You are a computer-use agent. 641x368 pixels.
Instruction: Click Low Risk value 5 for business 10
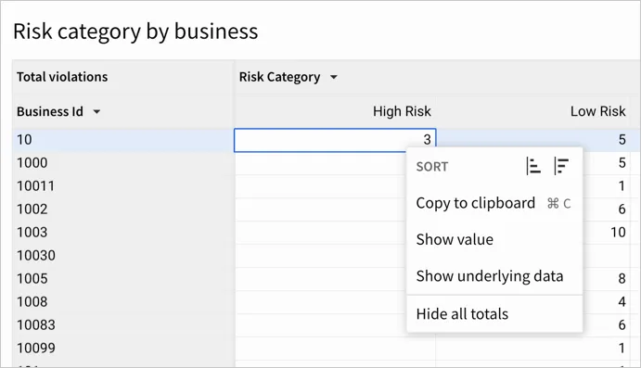tap(622, 140)
